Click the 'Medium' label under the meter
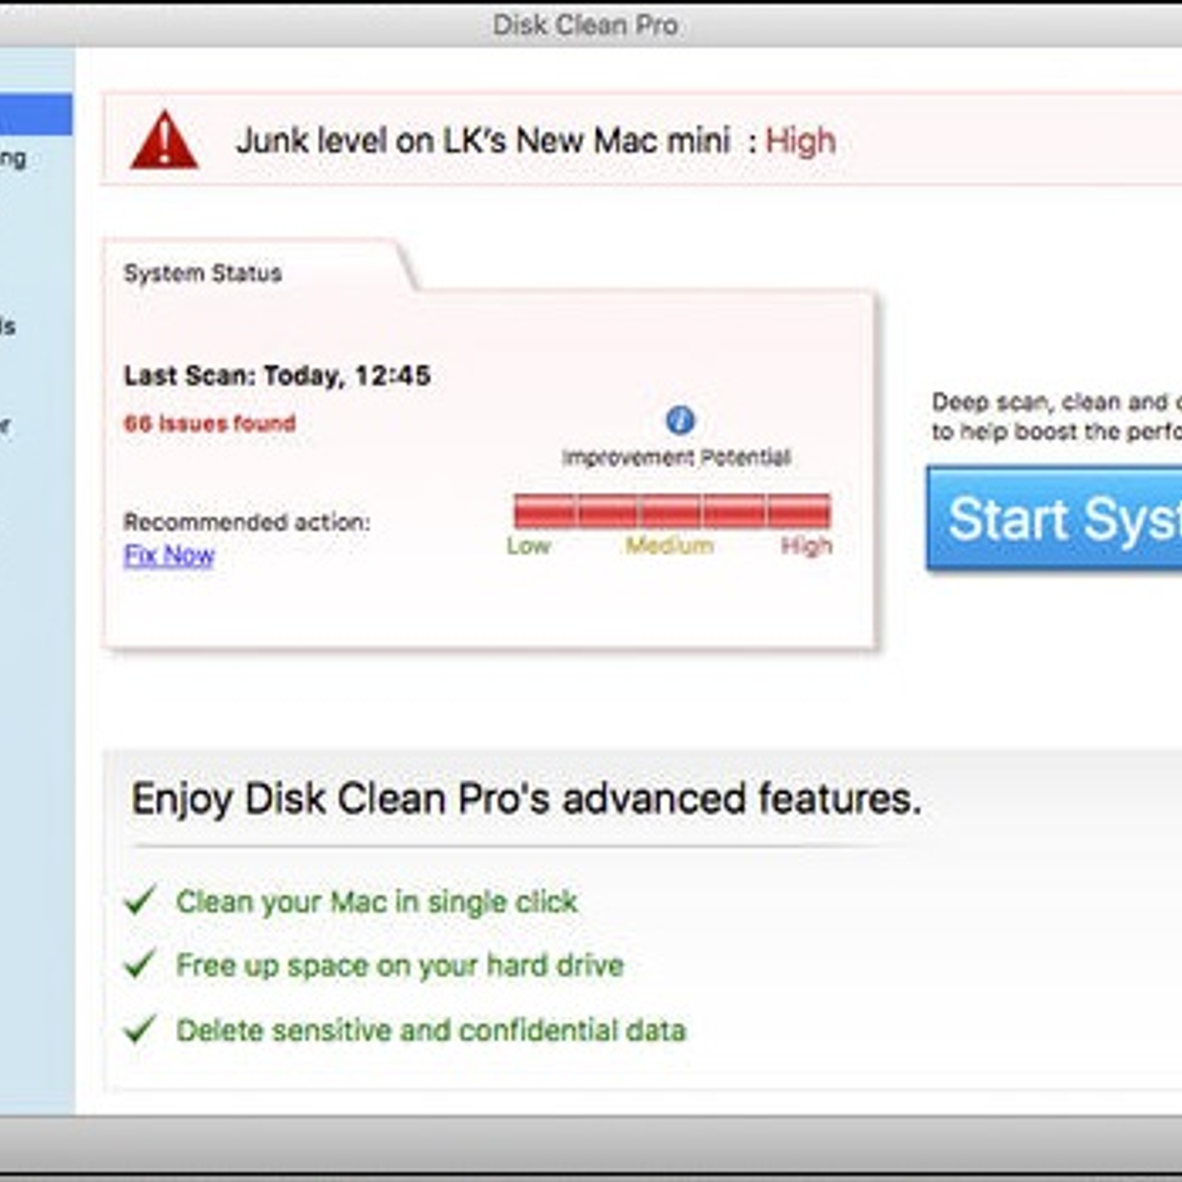 pos(670,546)
